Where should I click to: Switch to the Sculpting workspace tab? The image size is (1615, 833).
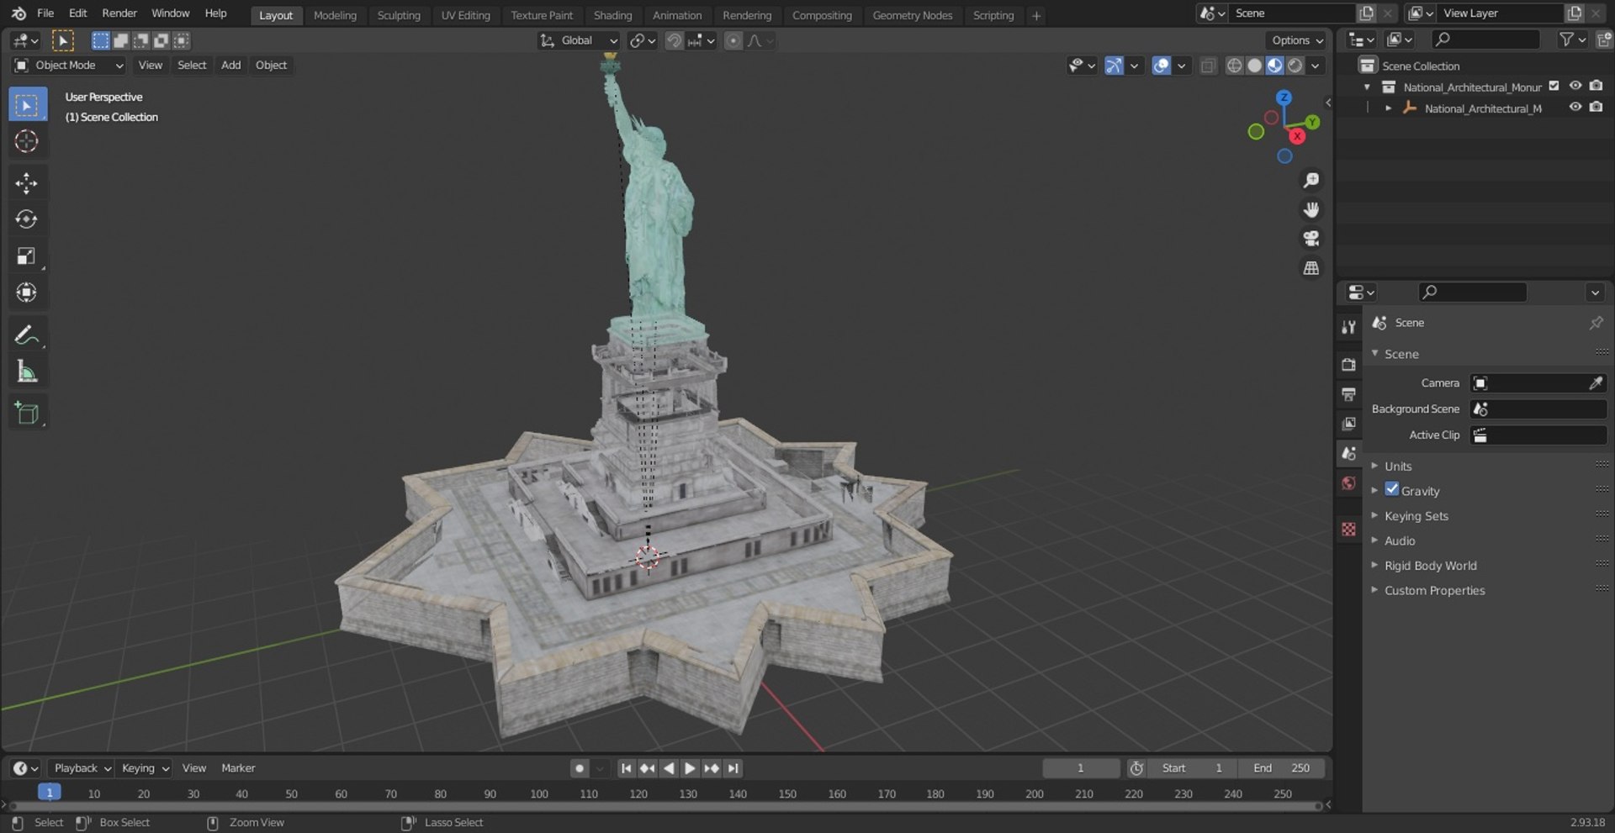coord(399,15)
